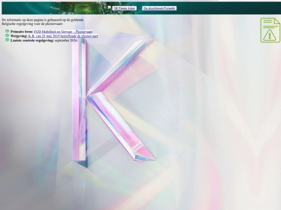Click the 'Primaire bron:' label

22,32
